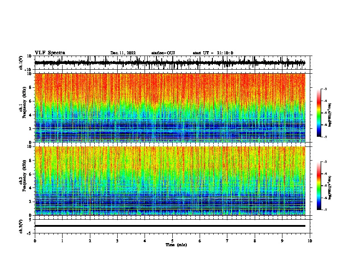Click the time axis end label "10"
349x270 pixels.
coord(310,241)
